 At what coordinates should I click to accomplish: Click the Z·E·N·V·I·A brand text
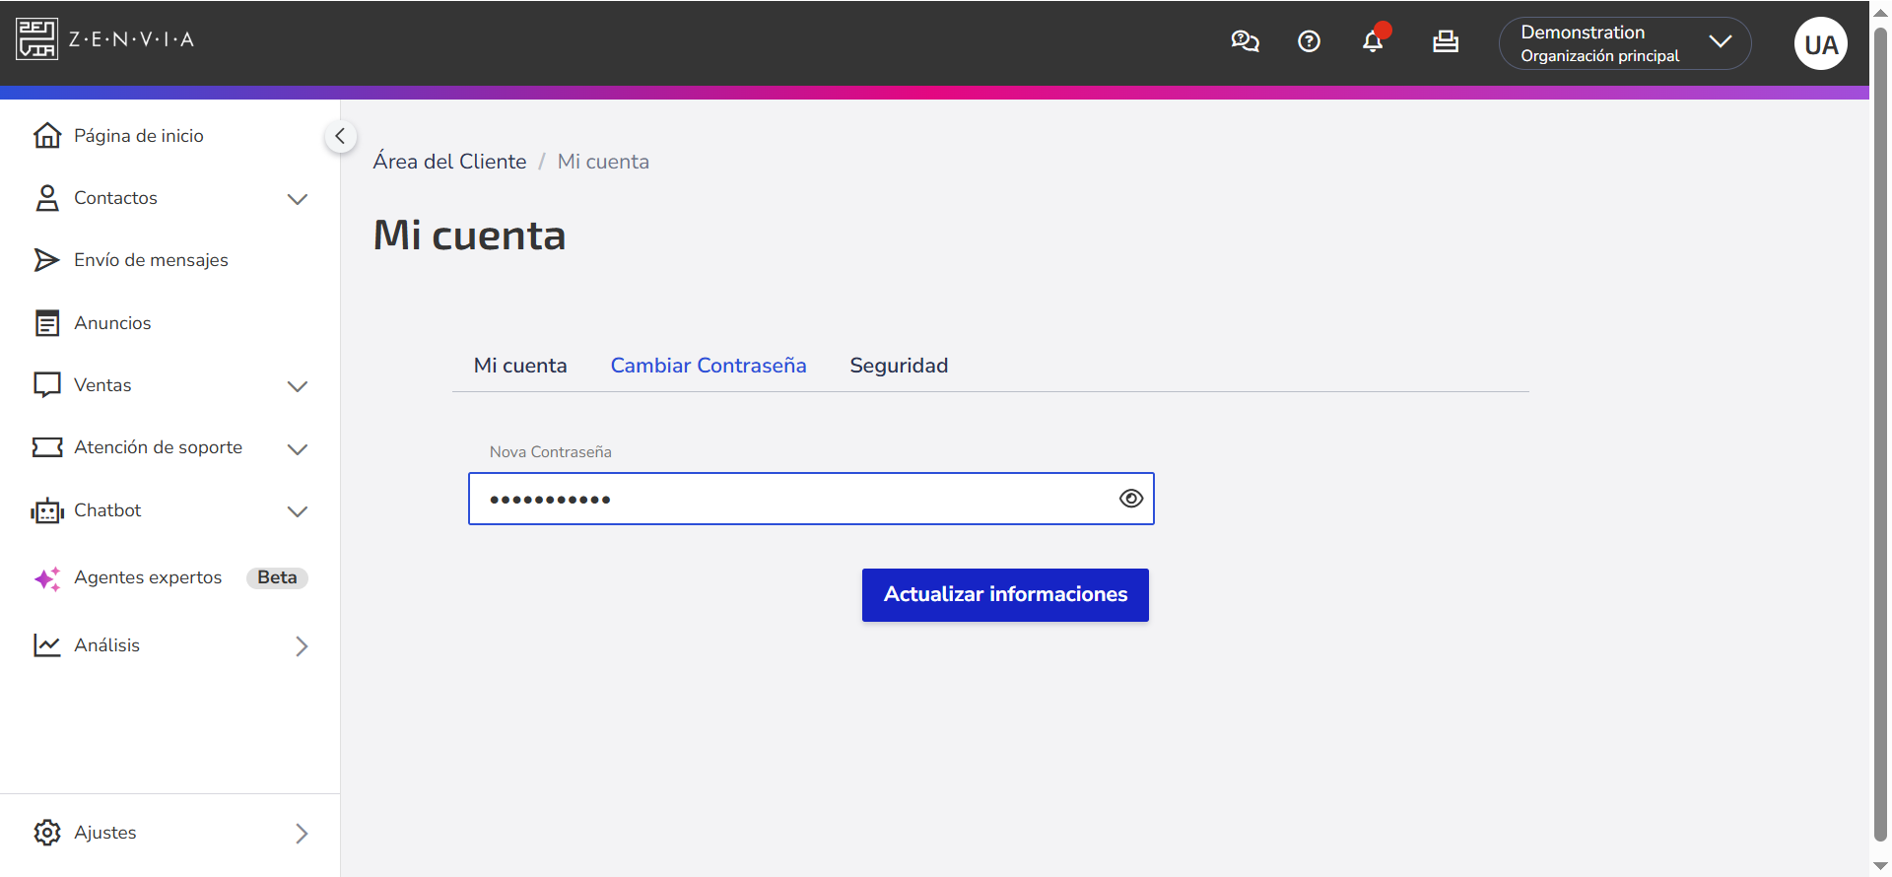pyautogui.click(x=131, y=39)
